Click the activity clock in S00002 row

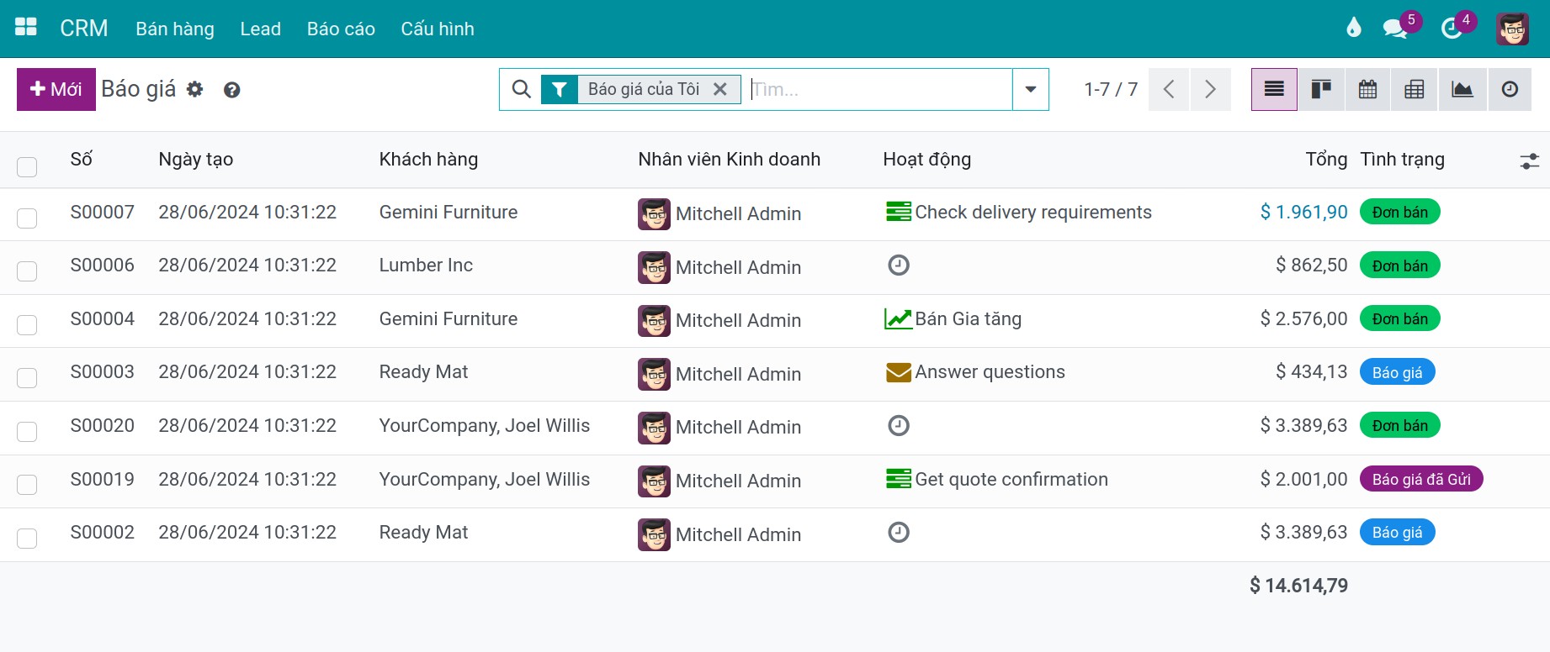(x=899, y=532)
